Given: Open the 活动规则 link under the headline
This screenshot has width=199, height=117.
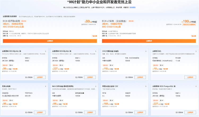Looking at the screenshot, I should (x=132, y=7).
